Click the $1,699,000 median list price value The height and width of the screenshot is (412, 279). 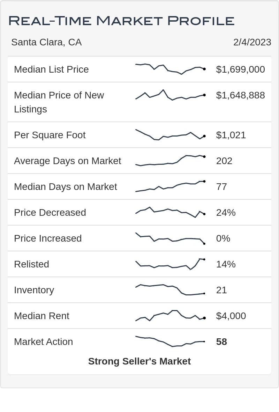coord(240,69)
